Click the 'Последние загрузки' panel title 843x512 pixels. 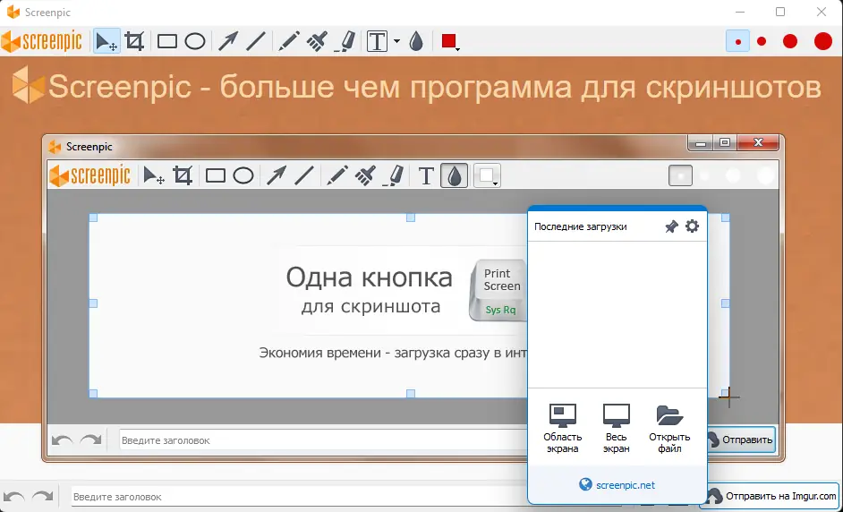pyautogui.click(x=580, y=226)
